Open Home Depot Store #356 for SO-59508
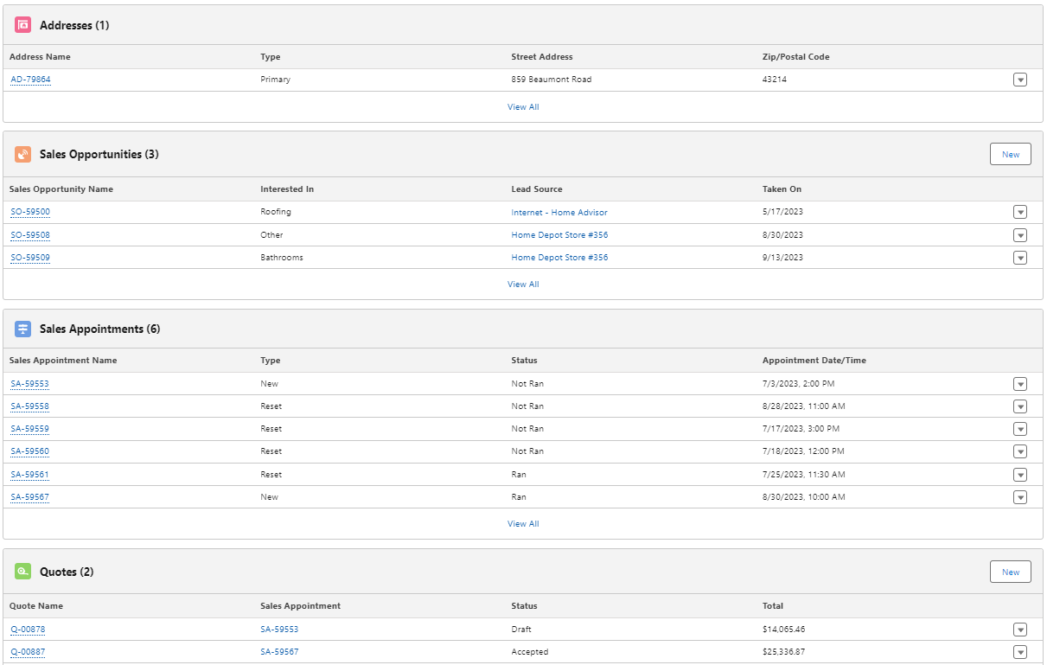1047x665 pixels. 559,234
